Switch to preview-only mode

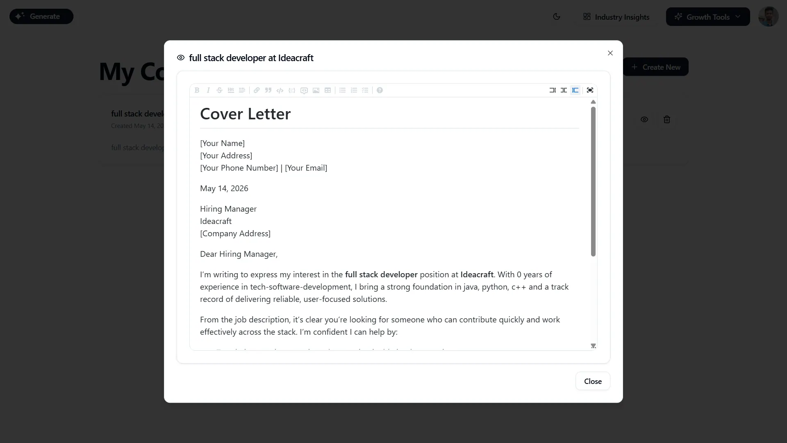coord(575,90)
